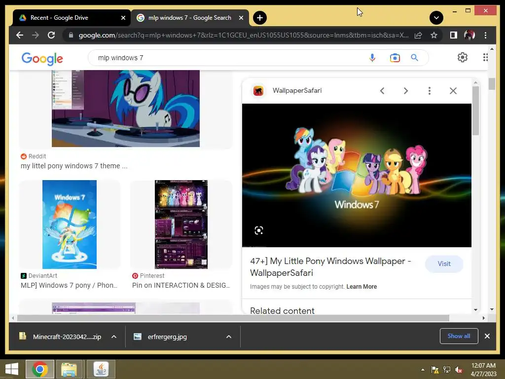Open the DJ pony Reddit image result

coord(126,109)
